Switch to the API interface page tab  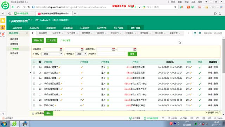[x=100, y=33]
